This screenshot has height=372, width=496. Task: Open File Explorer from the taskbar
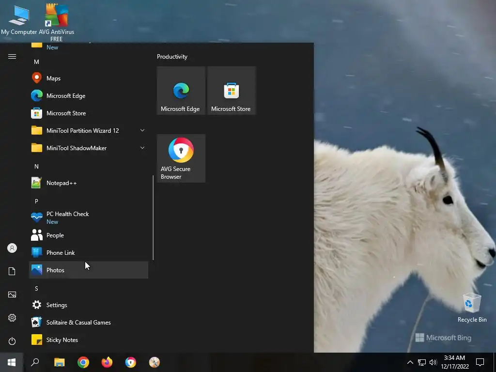(x=59, y=362)
